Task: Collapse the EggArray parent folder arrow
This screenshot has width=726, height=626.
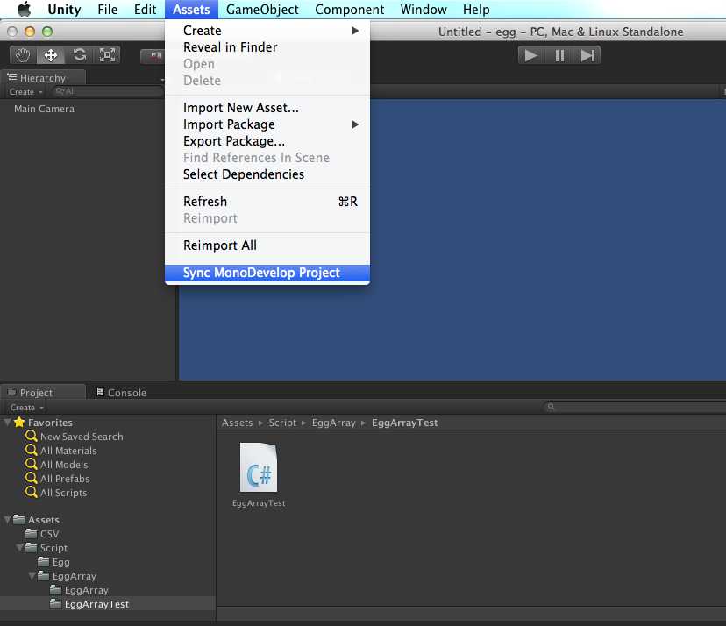Action: coord(32,576)
